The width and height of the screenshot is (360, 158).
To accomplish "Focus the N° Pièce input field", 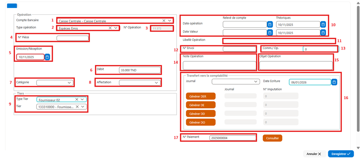I will coord(72,38).
